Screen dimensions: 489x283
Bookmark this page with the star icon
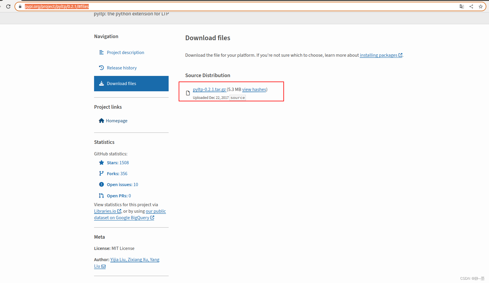point(481,6)
